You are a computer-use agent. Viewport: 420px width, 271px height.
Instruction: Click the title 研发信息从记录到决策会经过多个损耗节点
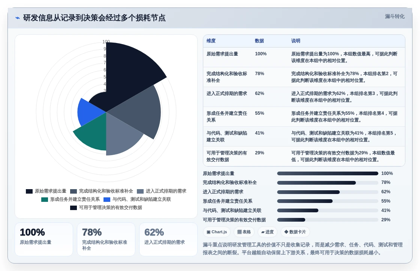point(94,18)
